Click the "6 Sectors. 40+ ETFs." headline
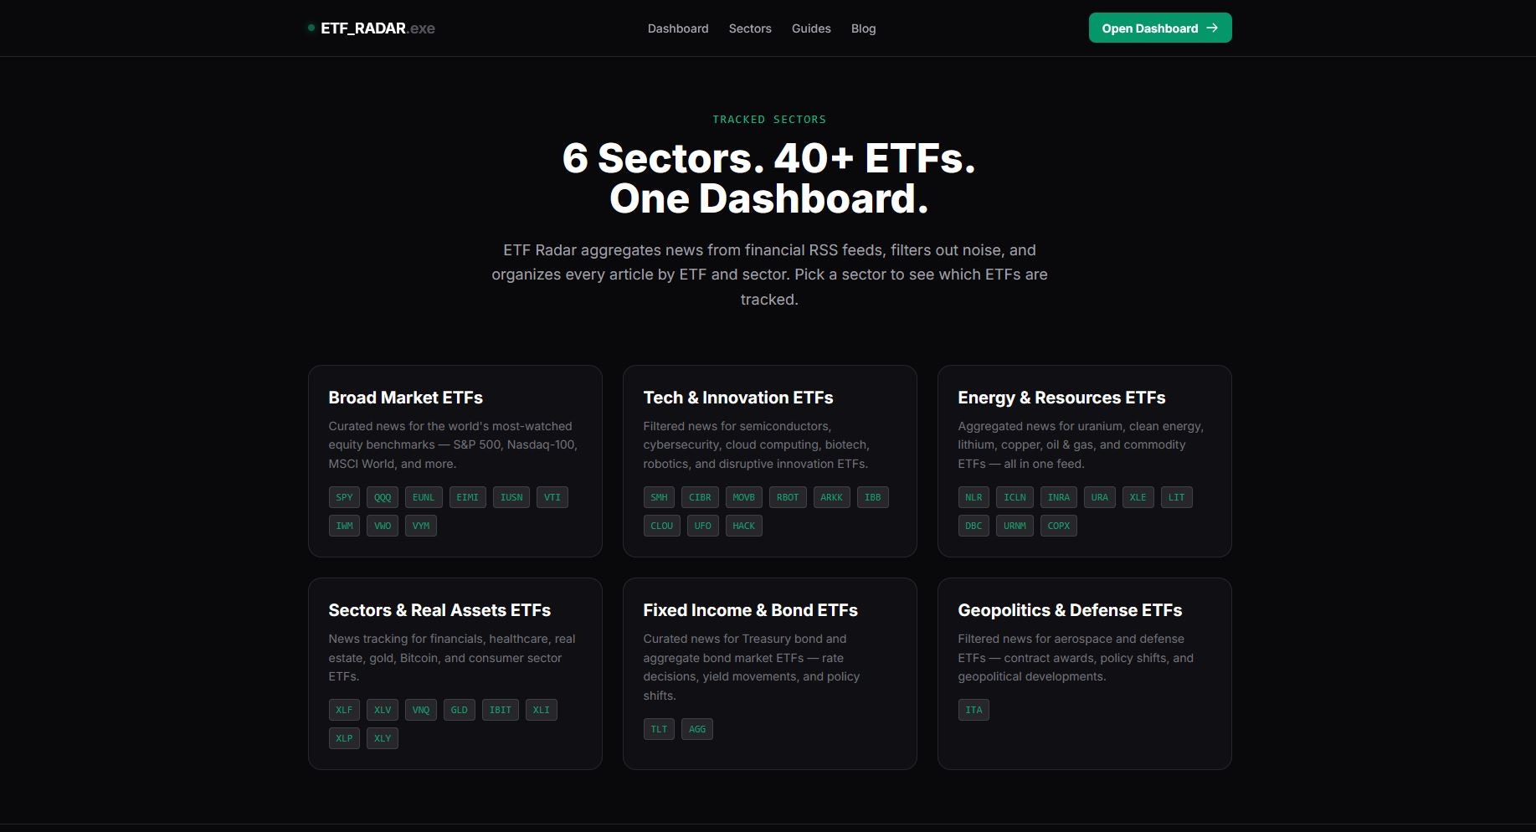Screen dimensions: 1536x832 click(x=769, y=158)
